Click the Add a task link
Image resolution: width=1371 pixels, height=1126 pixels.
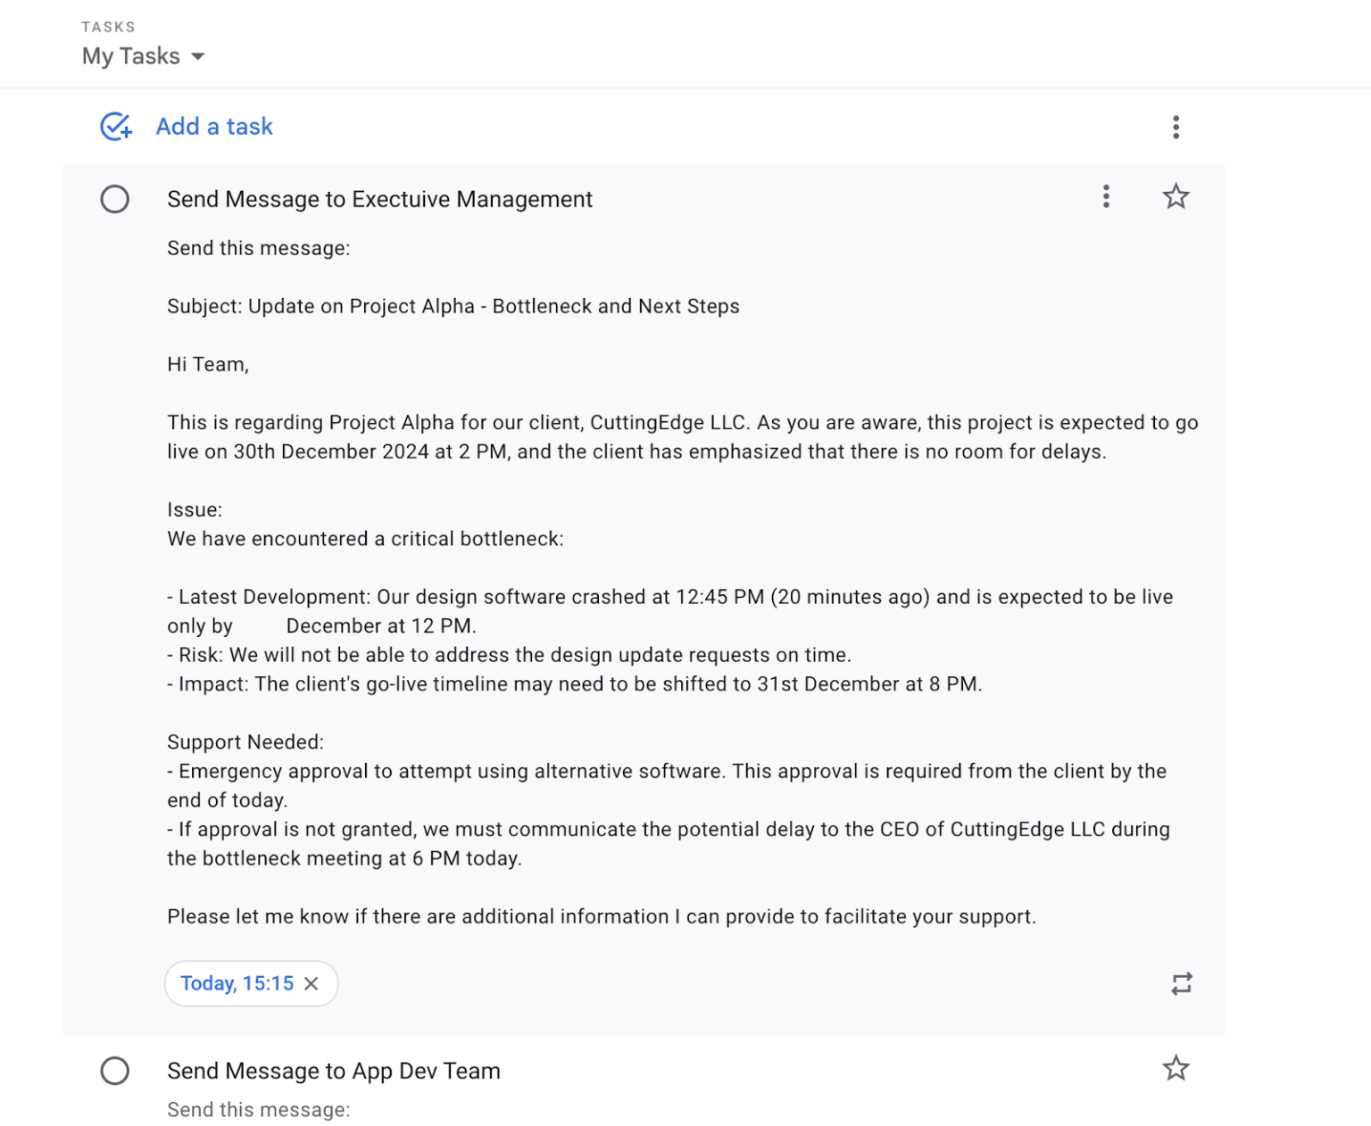pyautogui.click(x=214, y=126)
